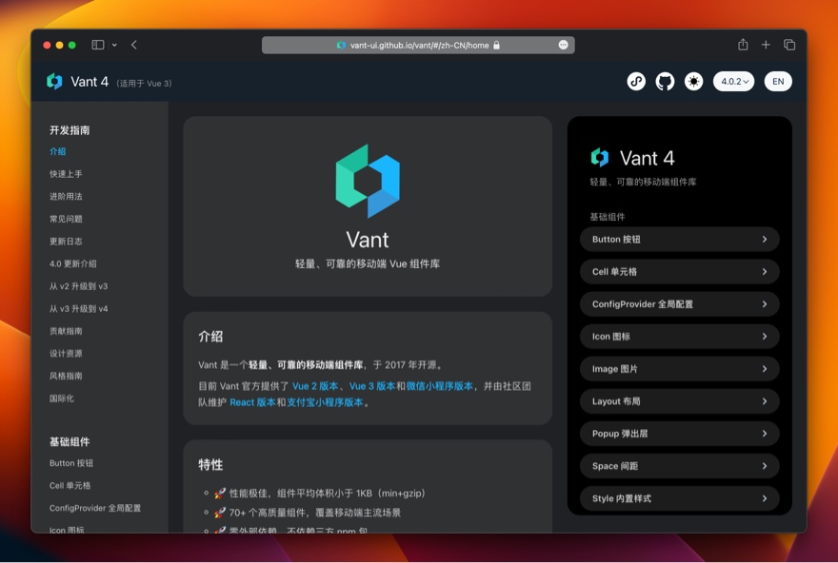Image resolution: width=838 pixels, height=563 pixels.
Task: Open the sidebar options dropdown arrow
Action: (x=114, y=46)
